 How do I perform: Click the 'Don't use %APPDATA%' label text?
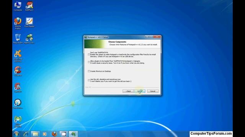[99, 53]
